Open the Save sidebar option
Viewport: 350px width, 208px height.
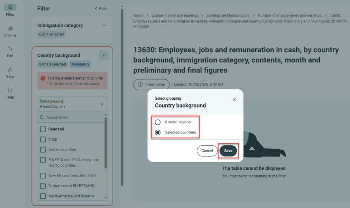click(10, 73)
